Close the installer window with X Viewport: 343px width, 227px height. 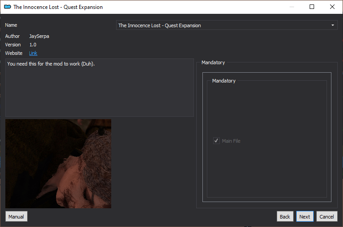click(x=332, y=7)
